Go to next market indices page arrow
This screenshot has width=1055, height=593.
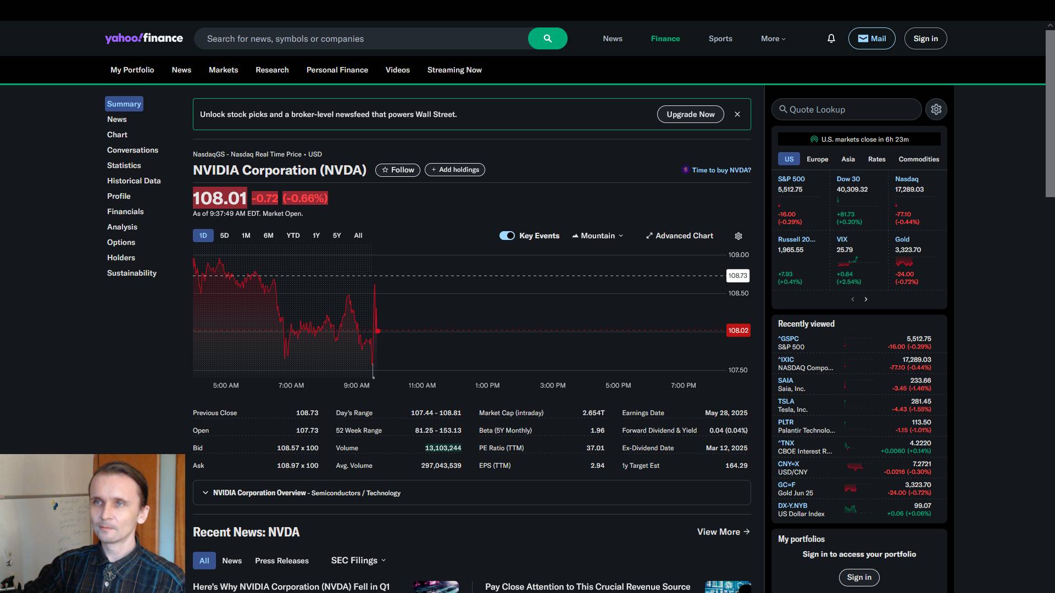coord(865,299)
